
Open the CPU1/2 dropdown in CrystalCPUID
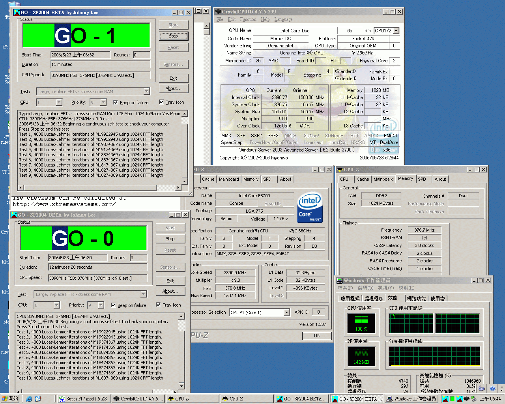click(396, 31)
